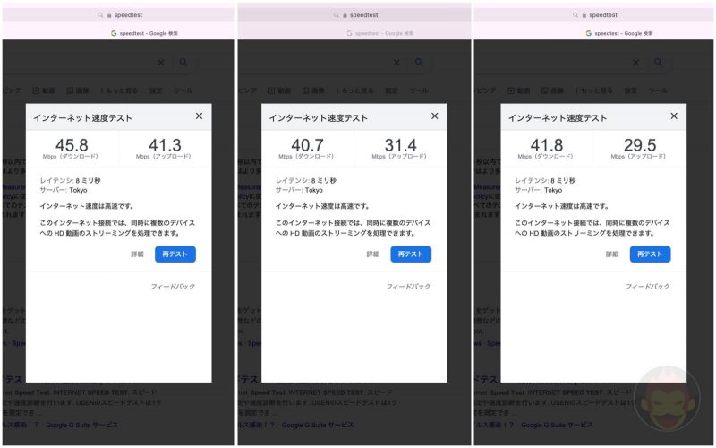Screen dimensions: 716x448
Task: Open ツール above the 41.8 dialog
Action: pyautogui.click(x=658, y=90)
